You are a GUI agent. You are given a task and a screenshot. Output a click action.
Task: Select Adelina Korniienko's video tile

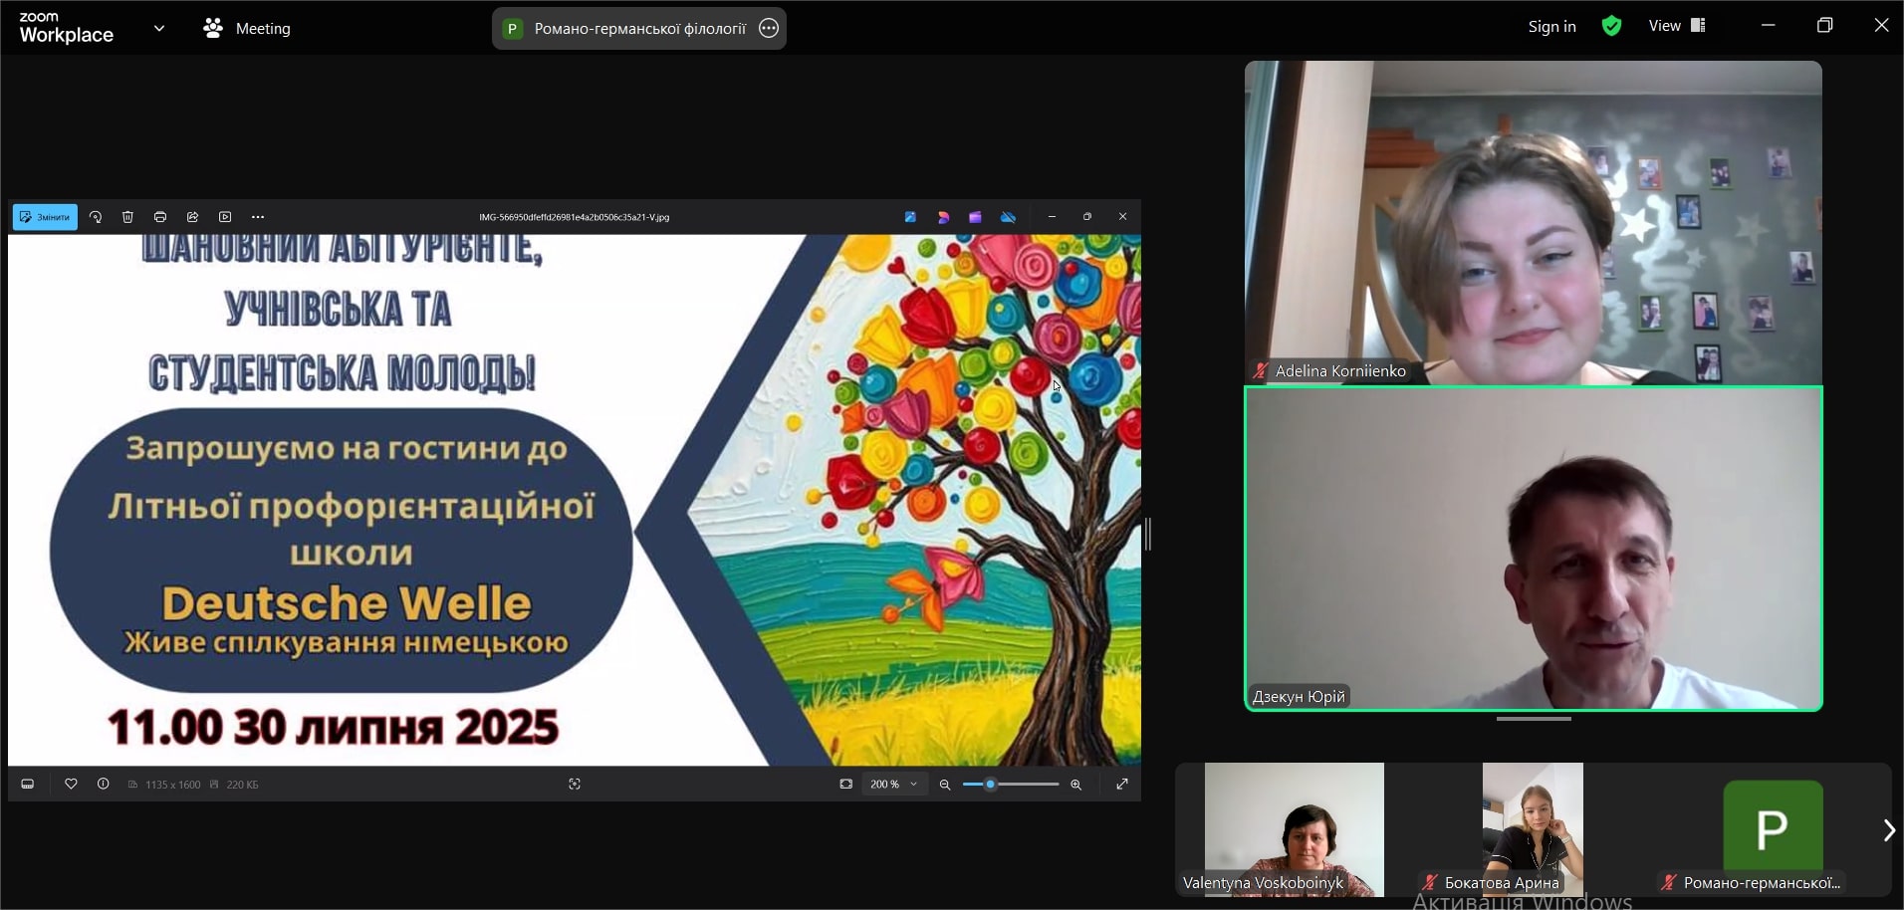tap(1534, 222)
